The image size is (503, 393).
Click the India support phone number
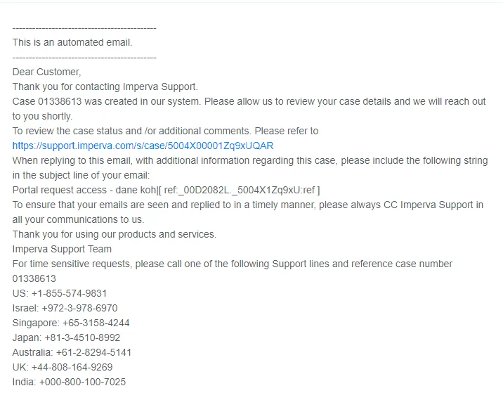tap(82, 382)
